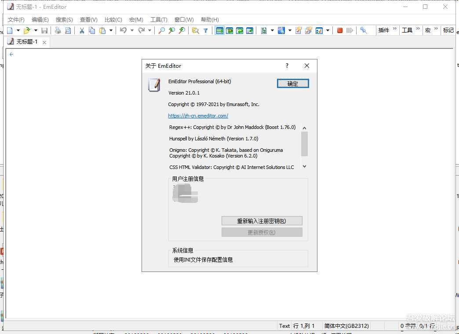The height and width of the screenshot is (334, 459).
Task: Click the credits list scroll up arrow
Action: coord(304,128)
